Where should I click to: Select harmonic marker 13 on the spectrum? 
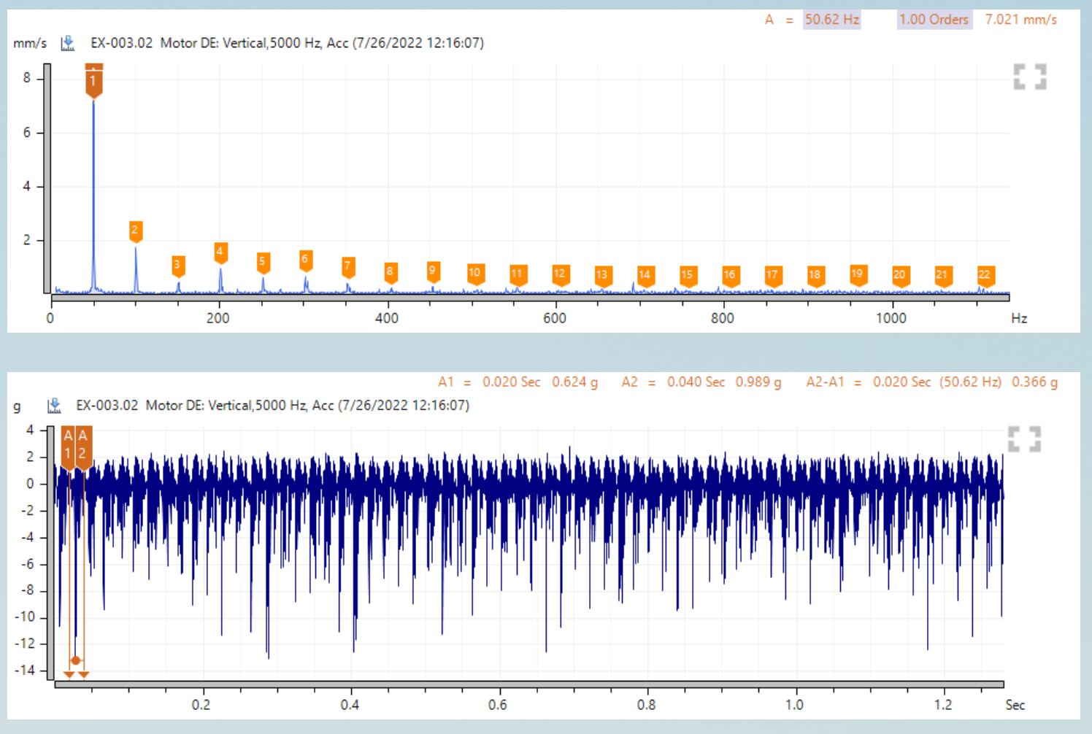602,276
